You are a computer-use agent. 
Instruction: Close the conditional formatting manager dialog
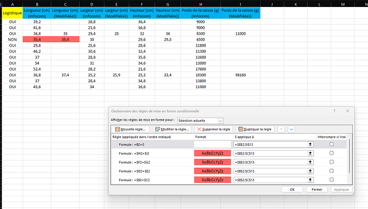point(348,111)
